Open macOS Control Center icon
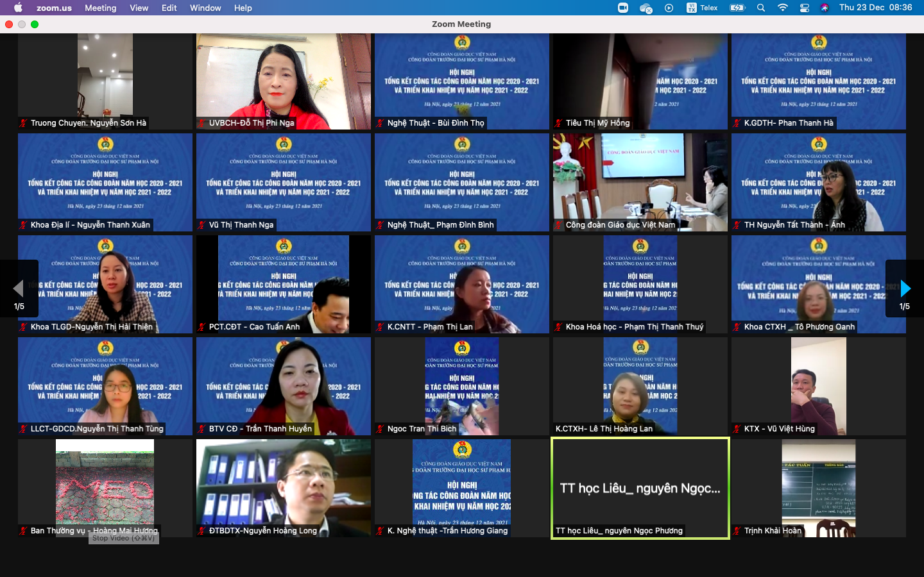 click(x=804, y=8)
